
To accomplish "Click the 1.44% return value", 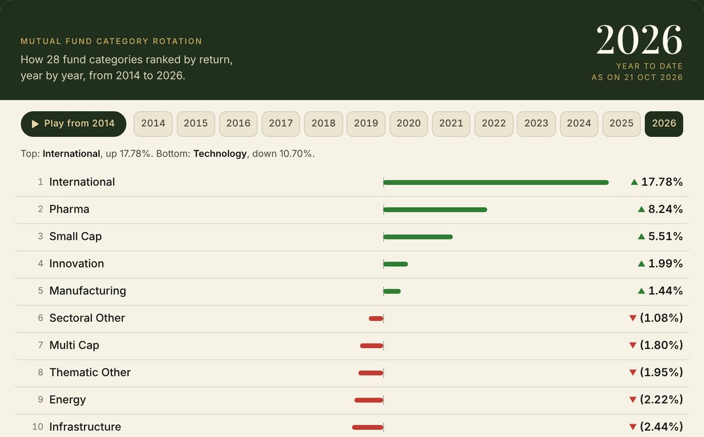I will click(666, 291).
